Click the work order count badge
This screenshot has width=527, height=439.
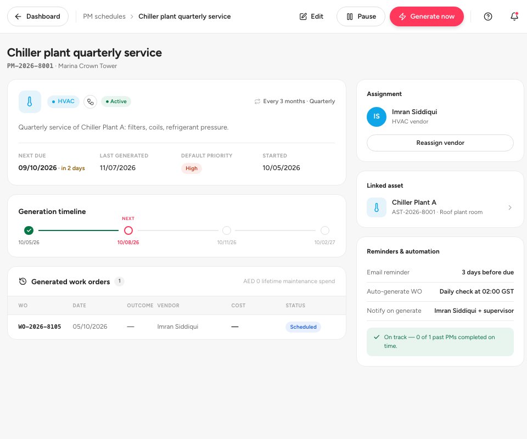(x=119, y=281)
